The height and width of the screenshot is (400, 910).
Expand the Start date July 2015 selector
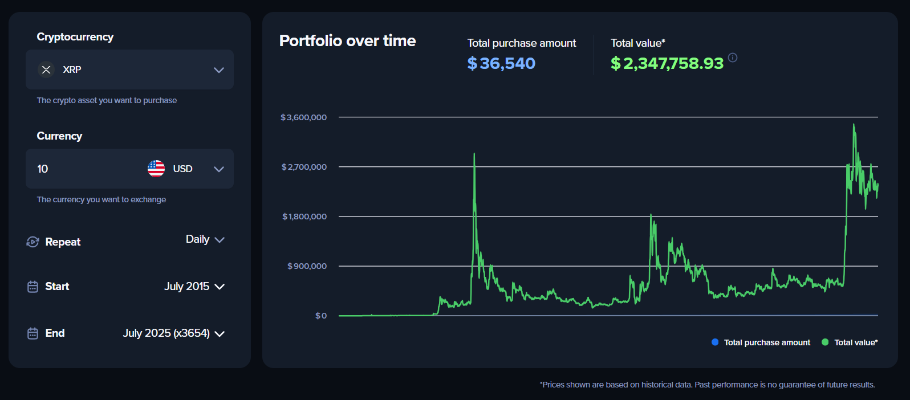click(x=221, y=287)
